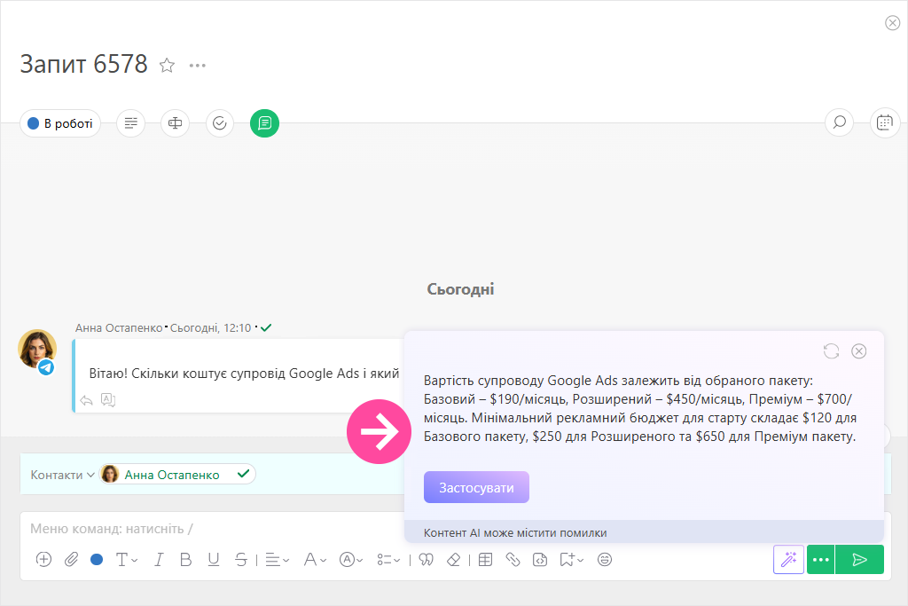Expand the text alignment options
This screenshot has width=908, height=606.
(x=277, y=560)
